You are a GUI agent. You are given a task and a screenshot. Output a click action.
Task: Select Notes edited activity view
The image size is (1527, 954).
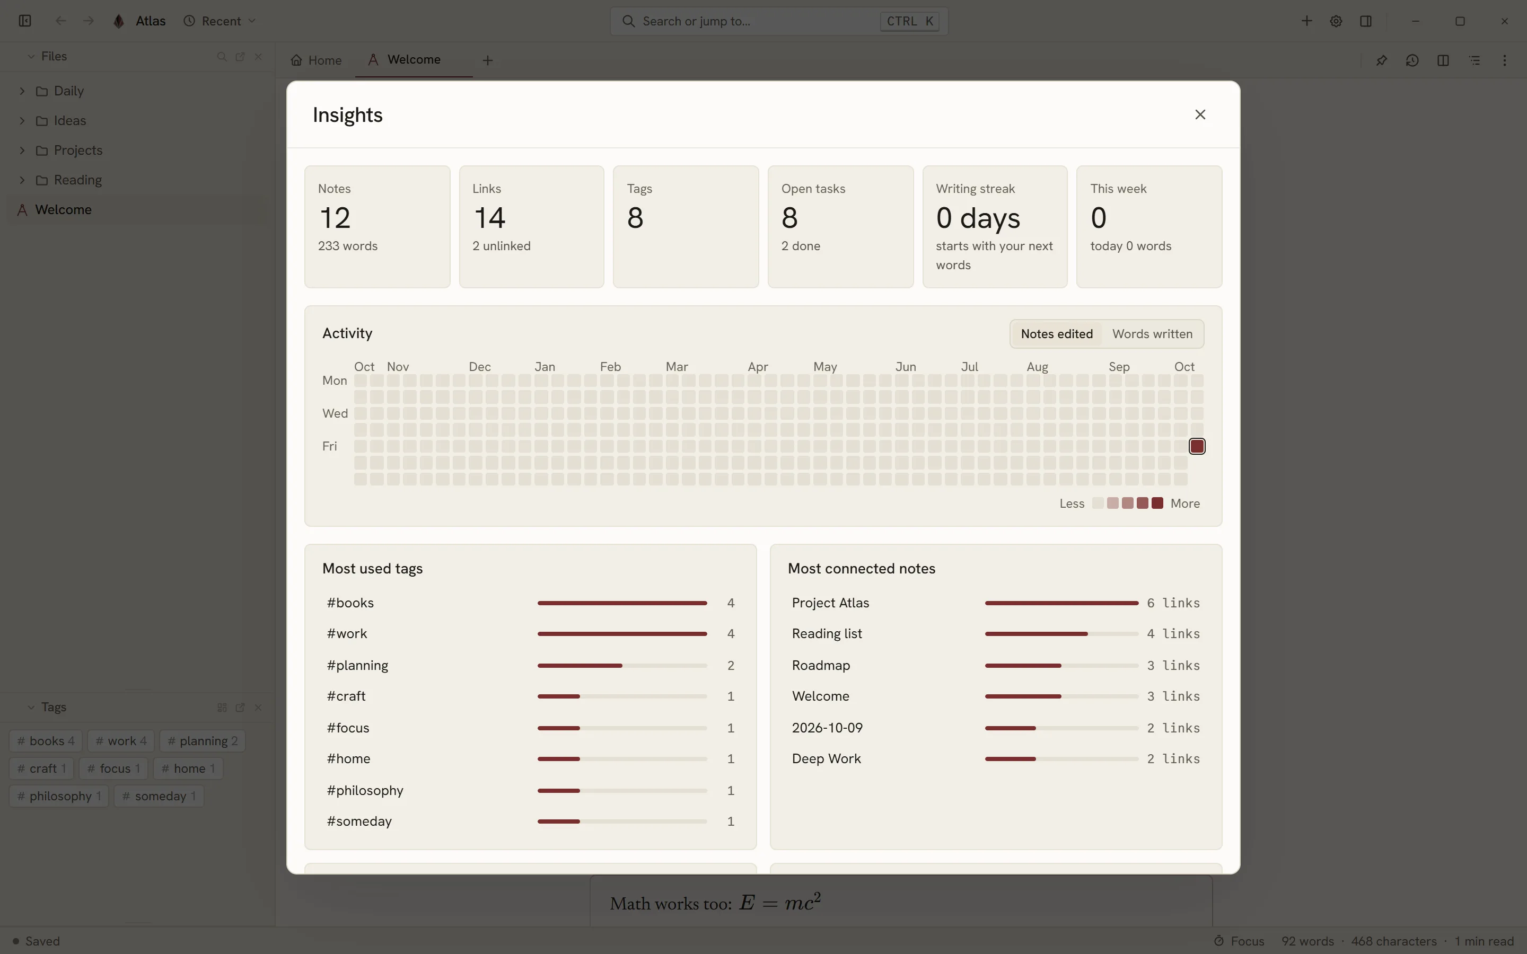tap(1056, 334)
